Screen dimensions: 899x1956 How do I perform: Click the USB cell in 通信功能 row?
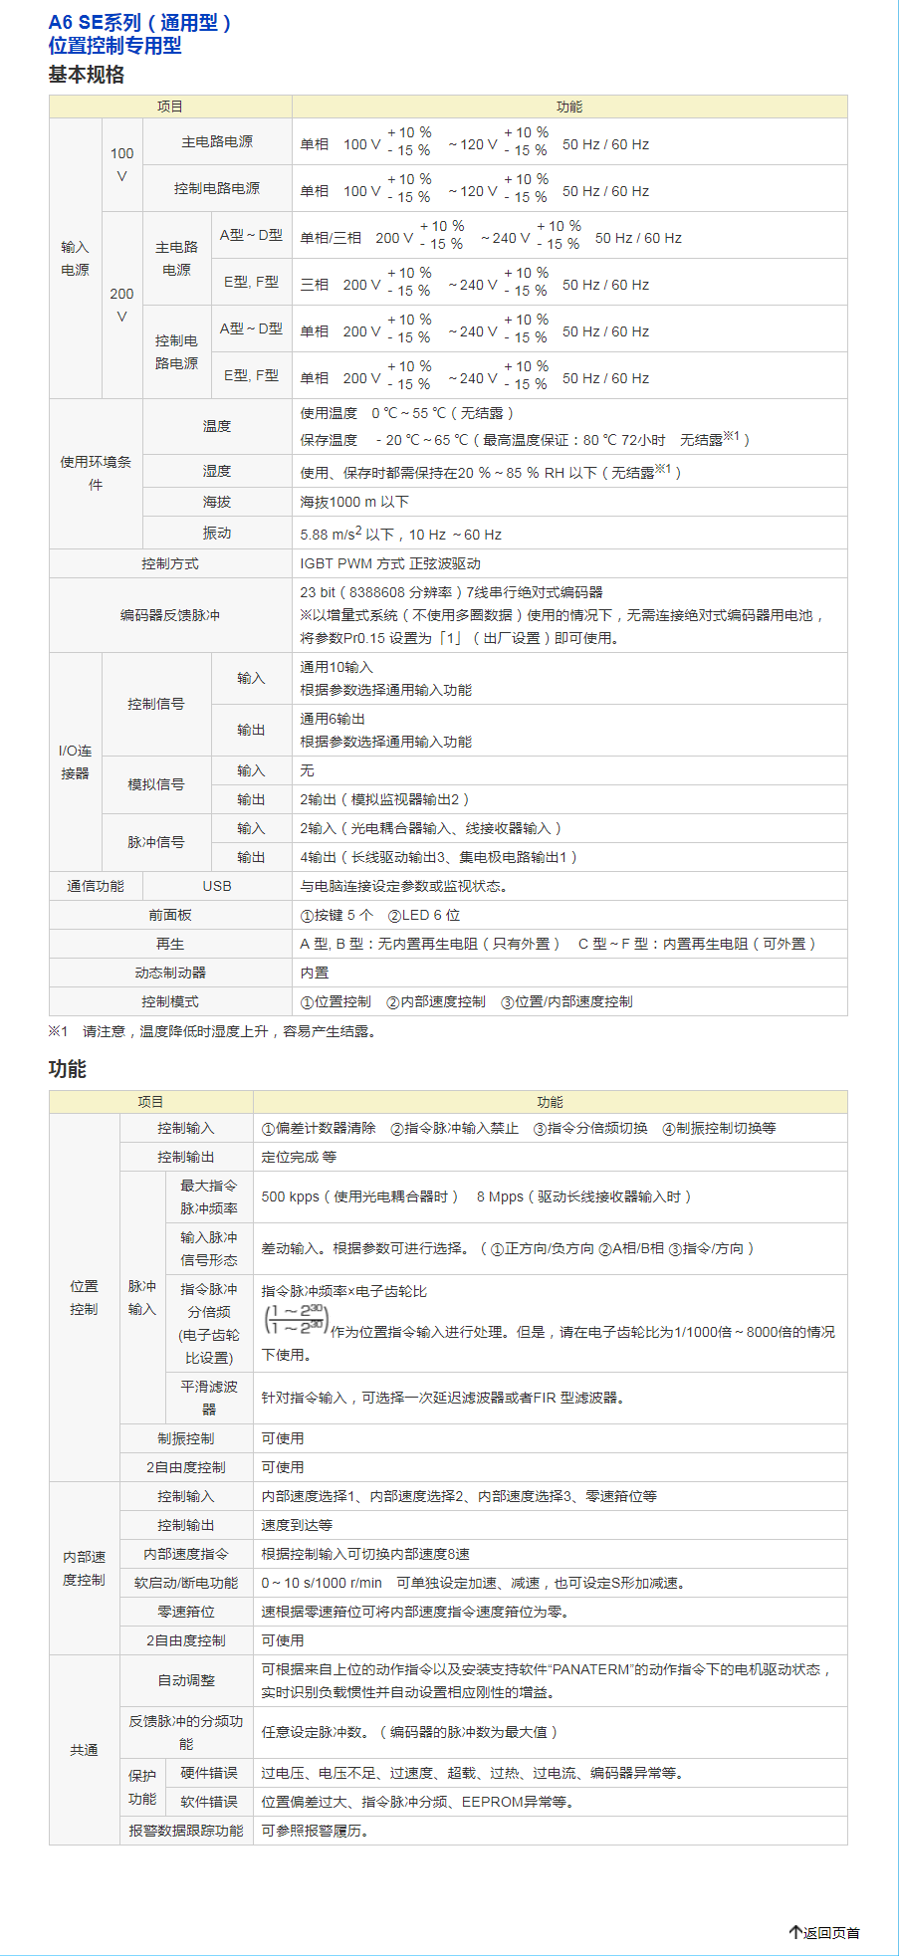click(x=217, y=886)
